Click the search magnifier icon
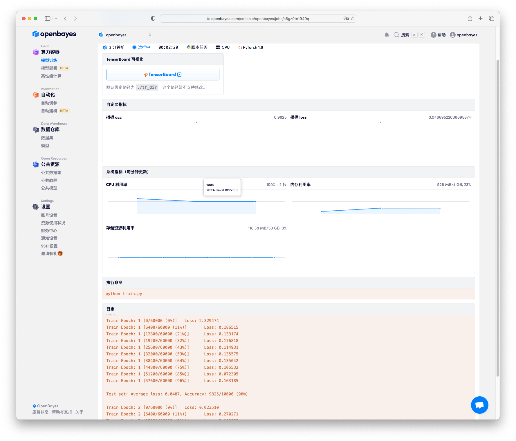This screenshot has width=516, height=441. point(396,35)
